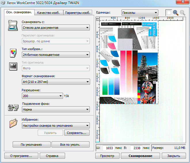This screenshot has height=163, width=190.
Task: Click the background suppression icon
Action: click(13, 108)
